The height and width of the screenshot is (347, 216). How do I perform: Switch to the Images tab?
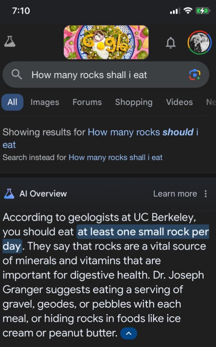(45, 102)
